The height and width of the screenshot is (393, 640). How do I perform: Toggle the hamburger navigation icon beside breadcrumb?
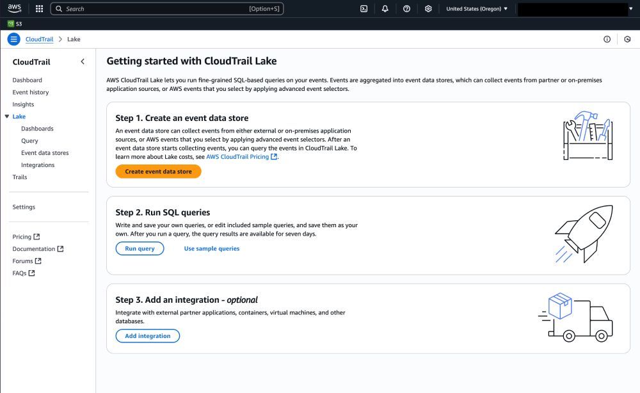coord(13,38)
